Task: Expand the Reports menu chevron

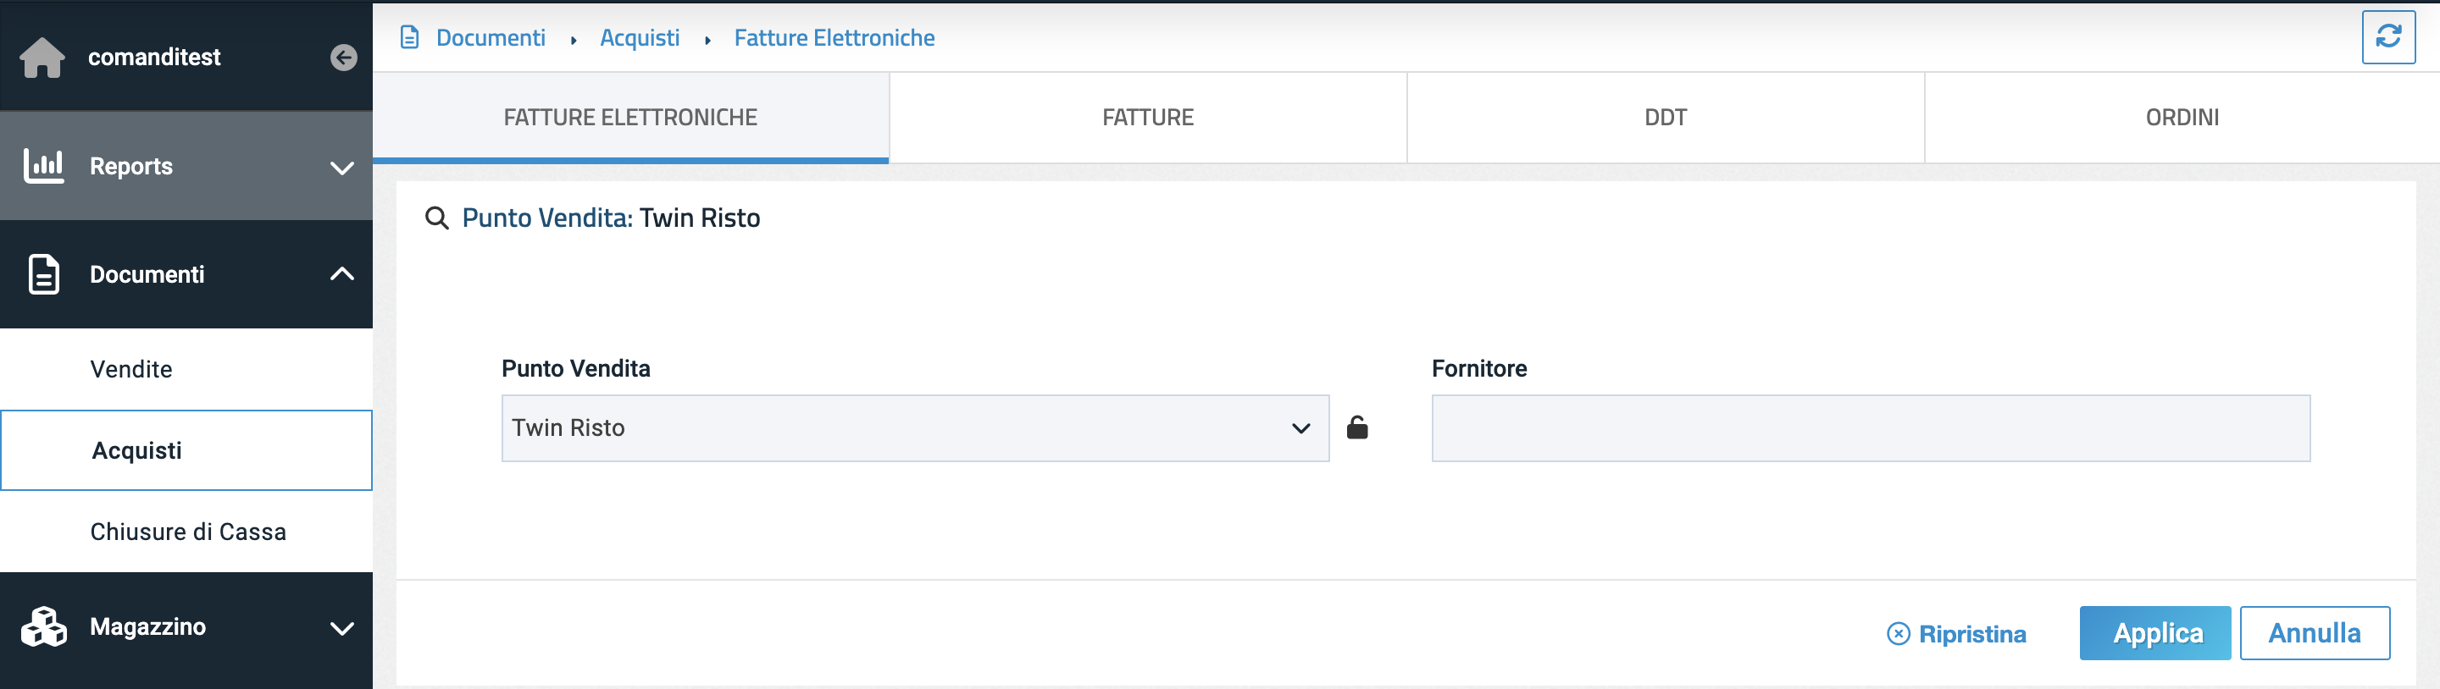Action: point(342,168)
